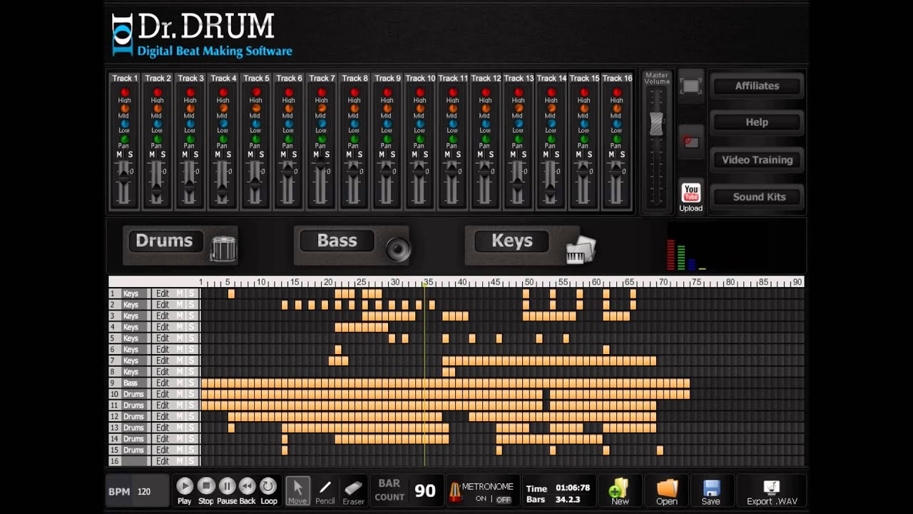Export the beat as .WAV

(x=772, y=491)
